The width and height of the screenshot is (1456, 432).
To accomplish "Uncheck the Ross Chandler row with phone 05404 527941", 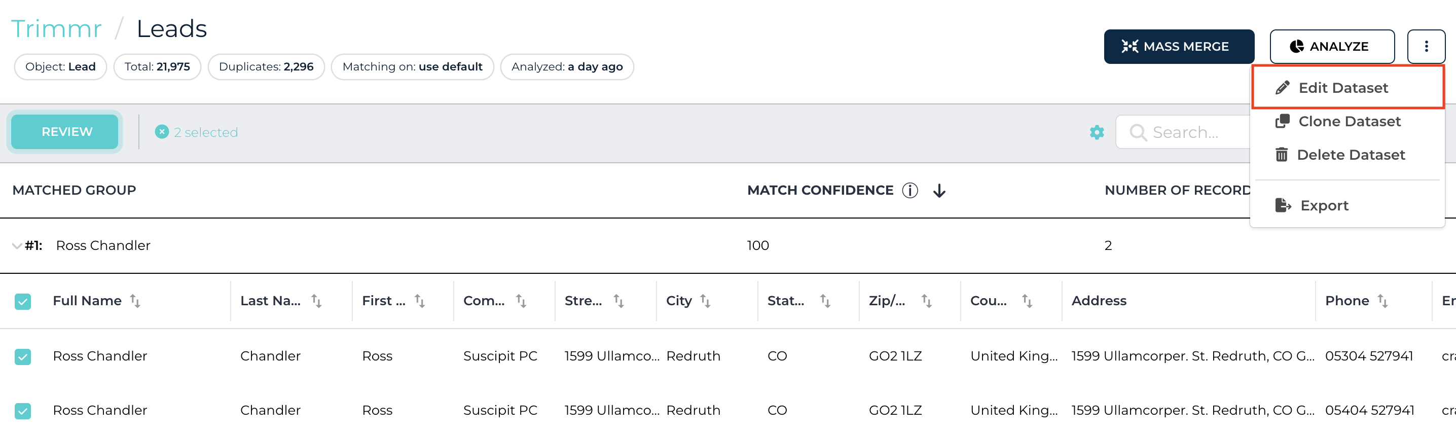I will pos(23,411).
